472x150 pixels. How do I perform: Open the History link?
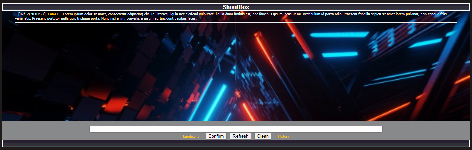pyautogui.click(x=284, y=136)
